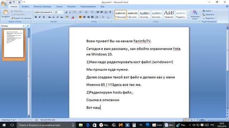
Task: Decrease indent in the Абзац group
Action: tap(98, 12)
